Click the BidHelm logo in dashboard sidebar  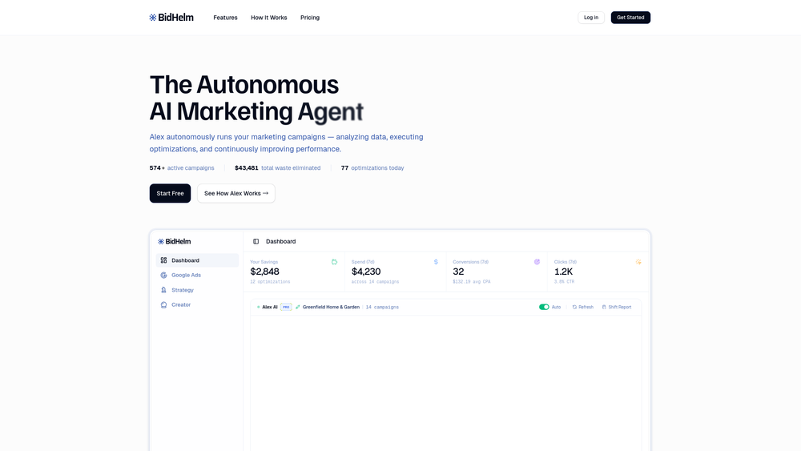click(174, 241)
